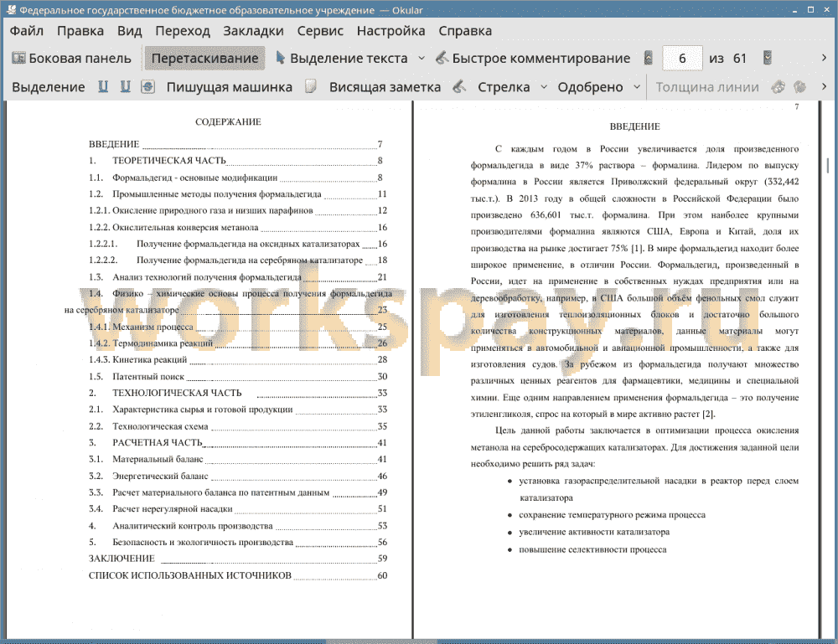
Task: Open the Правка menu
Action: 80,31
